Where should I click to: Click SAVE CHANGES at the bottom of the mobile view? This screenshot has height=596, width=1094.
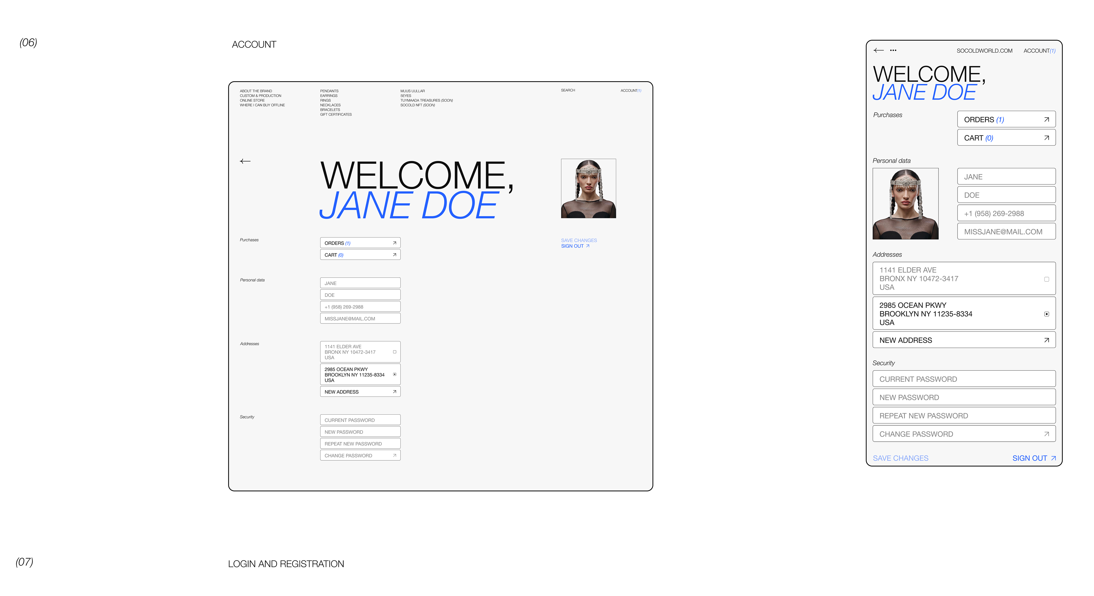click(900, 458)
